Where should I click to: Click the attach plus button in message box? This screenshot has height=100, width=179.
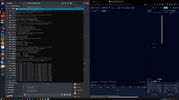25,95
